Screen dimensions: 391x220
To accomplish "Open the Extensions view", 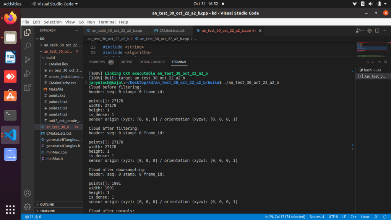I will (28, 87).
